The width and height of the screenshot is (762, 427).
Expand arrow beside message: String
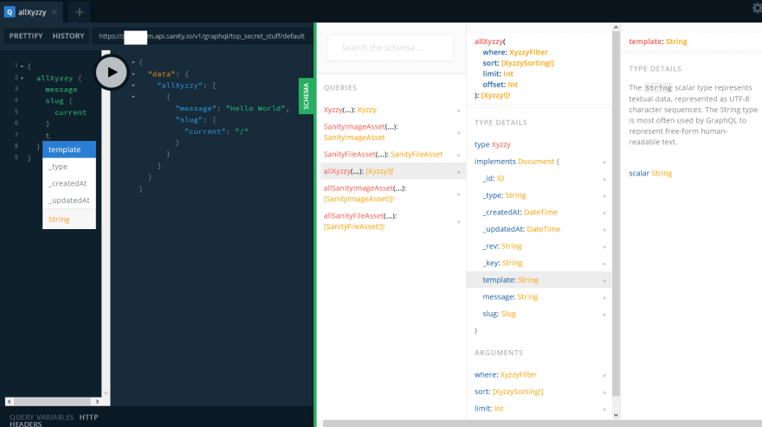coord(604,297)
